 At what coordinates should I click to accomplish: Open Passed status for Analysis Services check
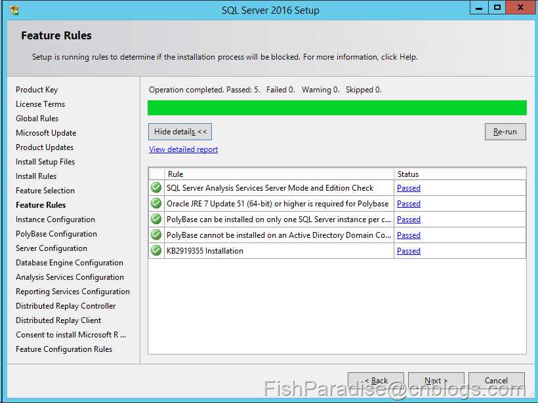[409, 188]
